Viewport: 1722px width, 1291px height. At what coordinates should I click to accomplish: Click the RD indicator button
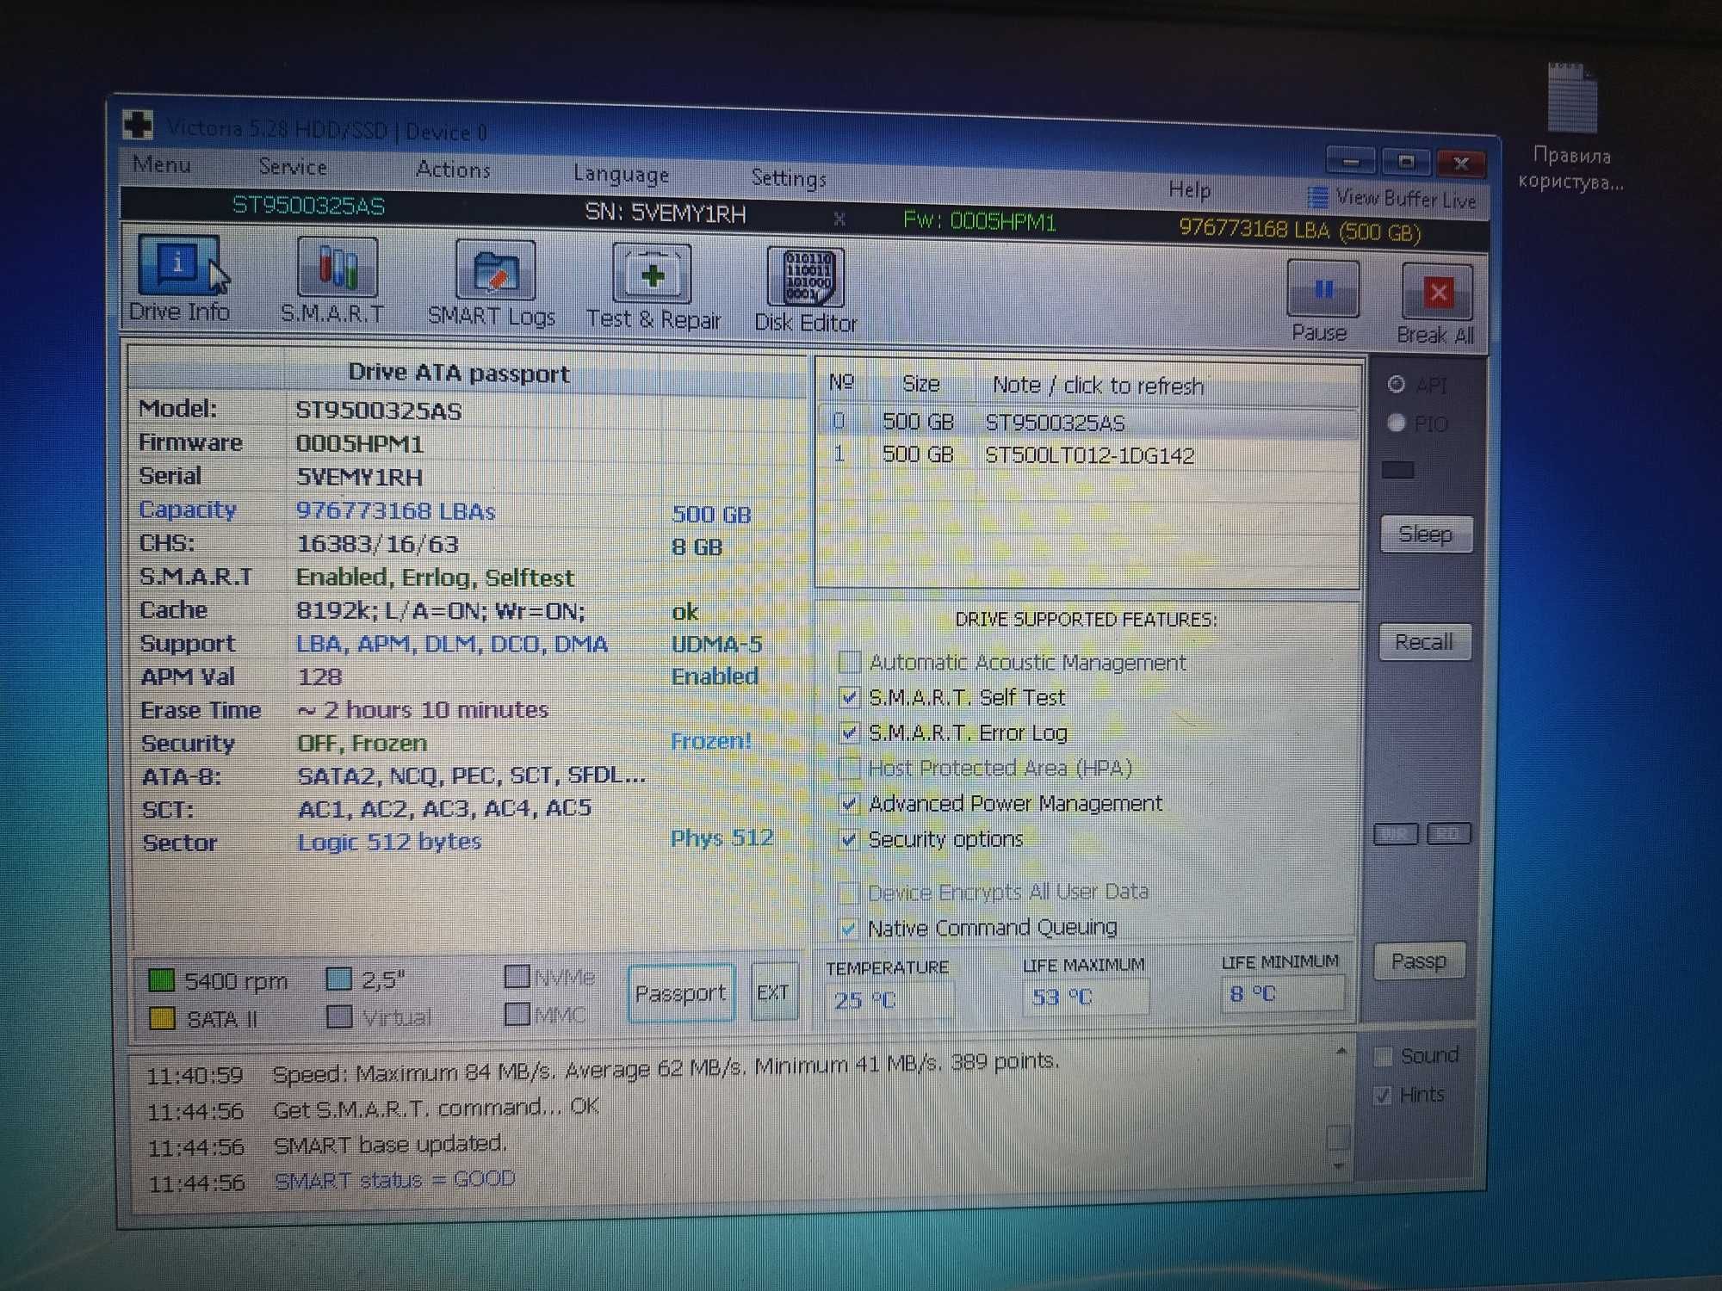[x=1448, y=834]
